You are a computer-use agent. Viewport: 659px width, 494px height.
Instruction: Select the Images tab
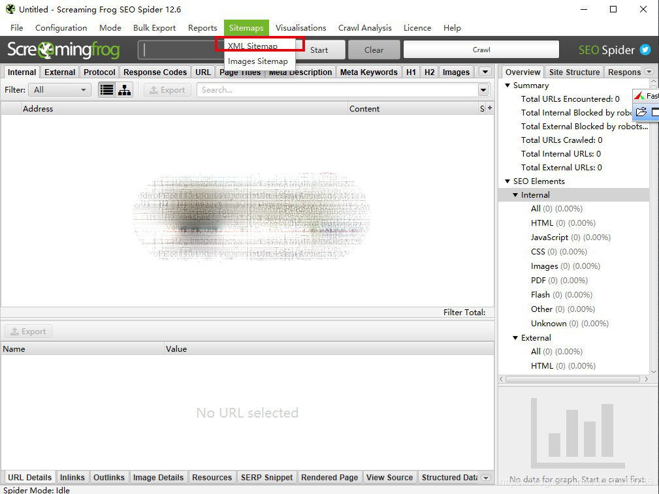[456, 72]
